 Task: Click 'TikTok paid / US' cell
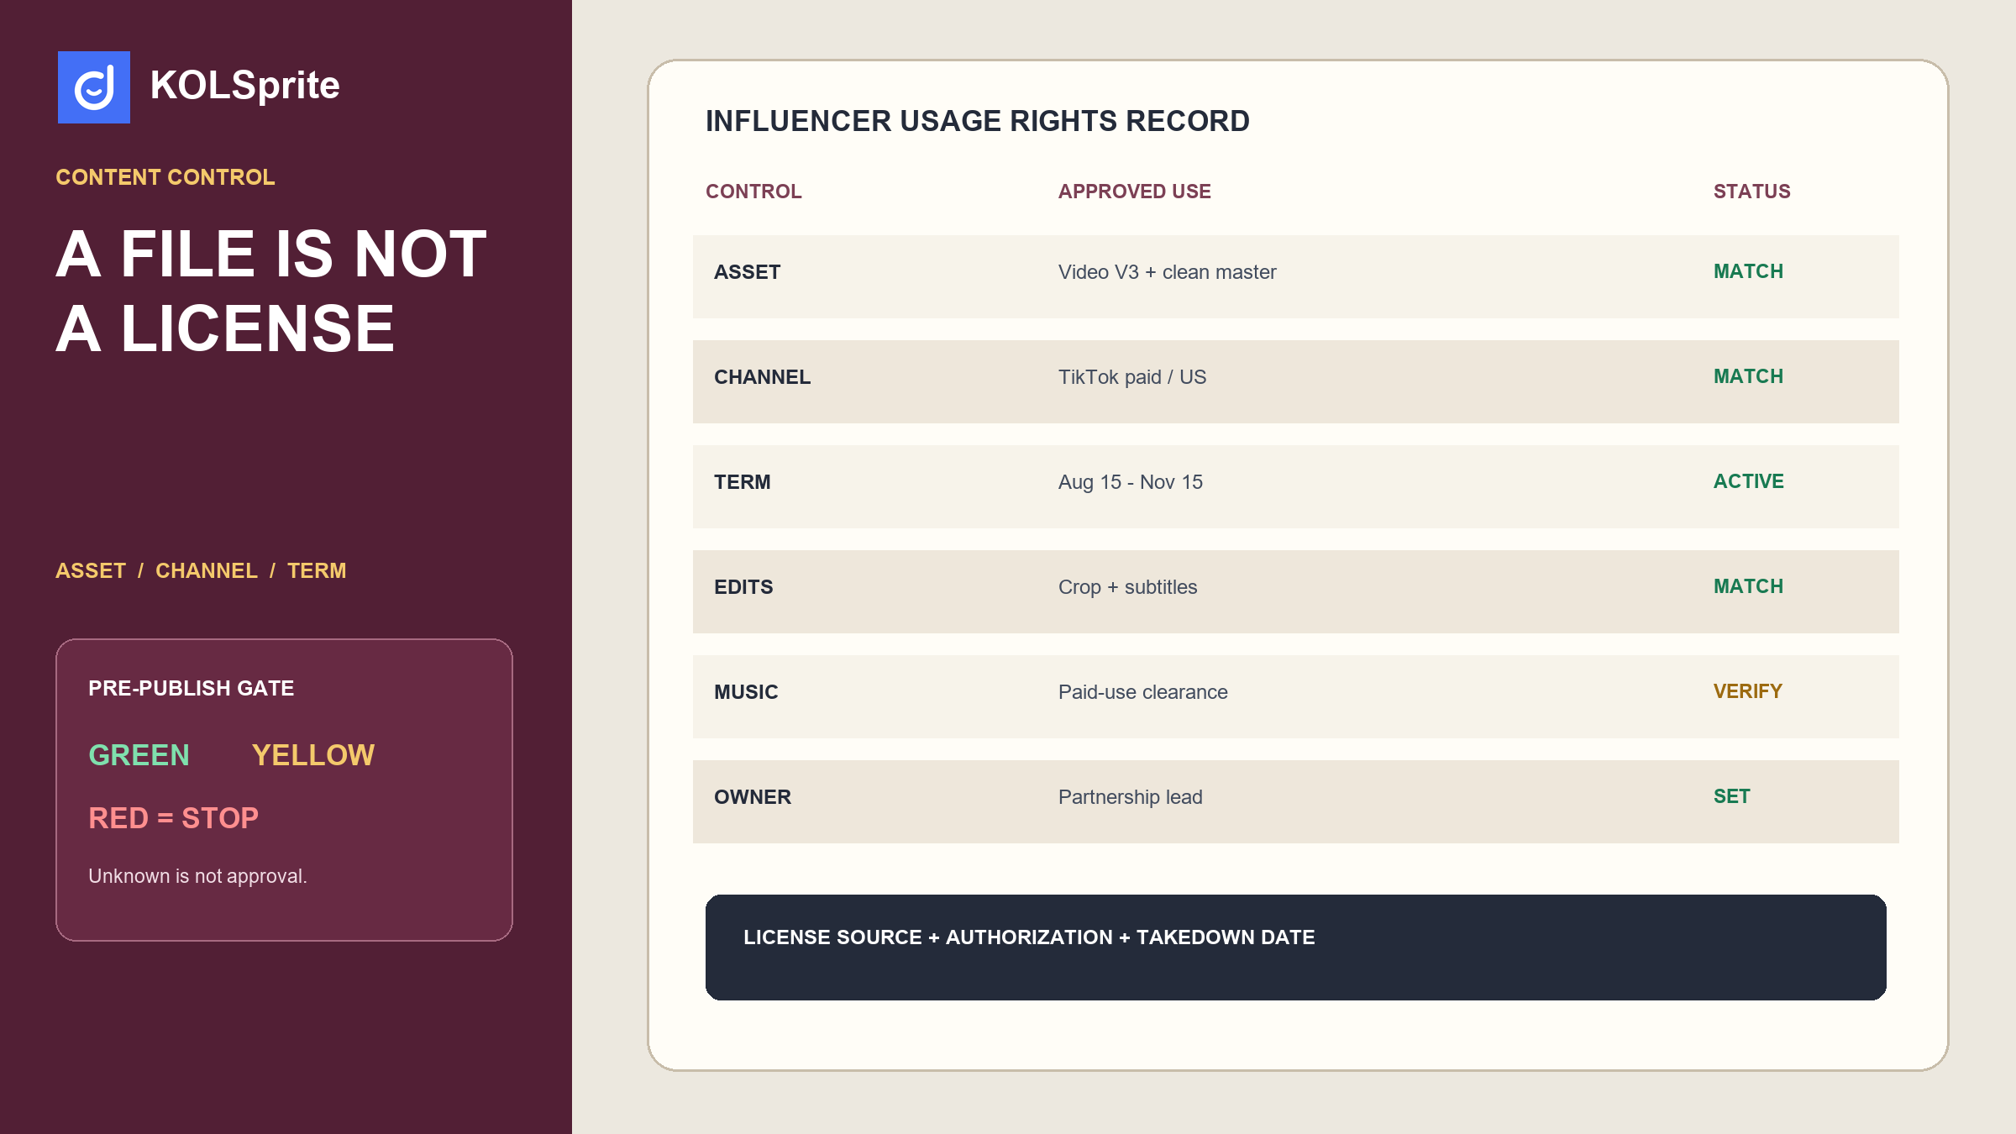(1132, 377)
